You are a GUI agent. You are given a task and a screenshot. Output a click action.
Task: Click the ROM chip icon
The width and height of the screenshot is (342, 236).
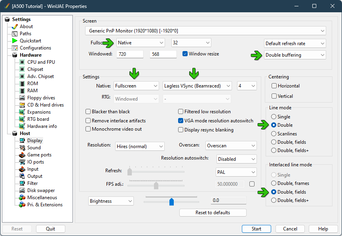(x=22, y=84)
